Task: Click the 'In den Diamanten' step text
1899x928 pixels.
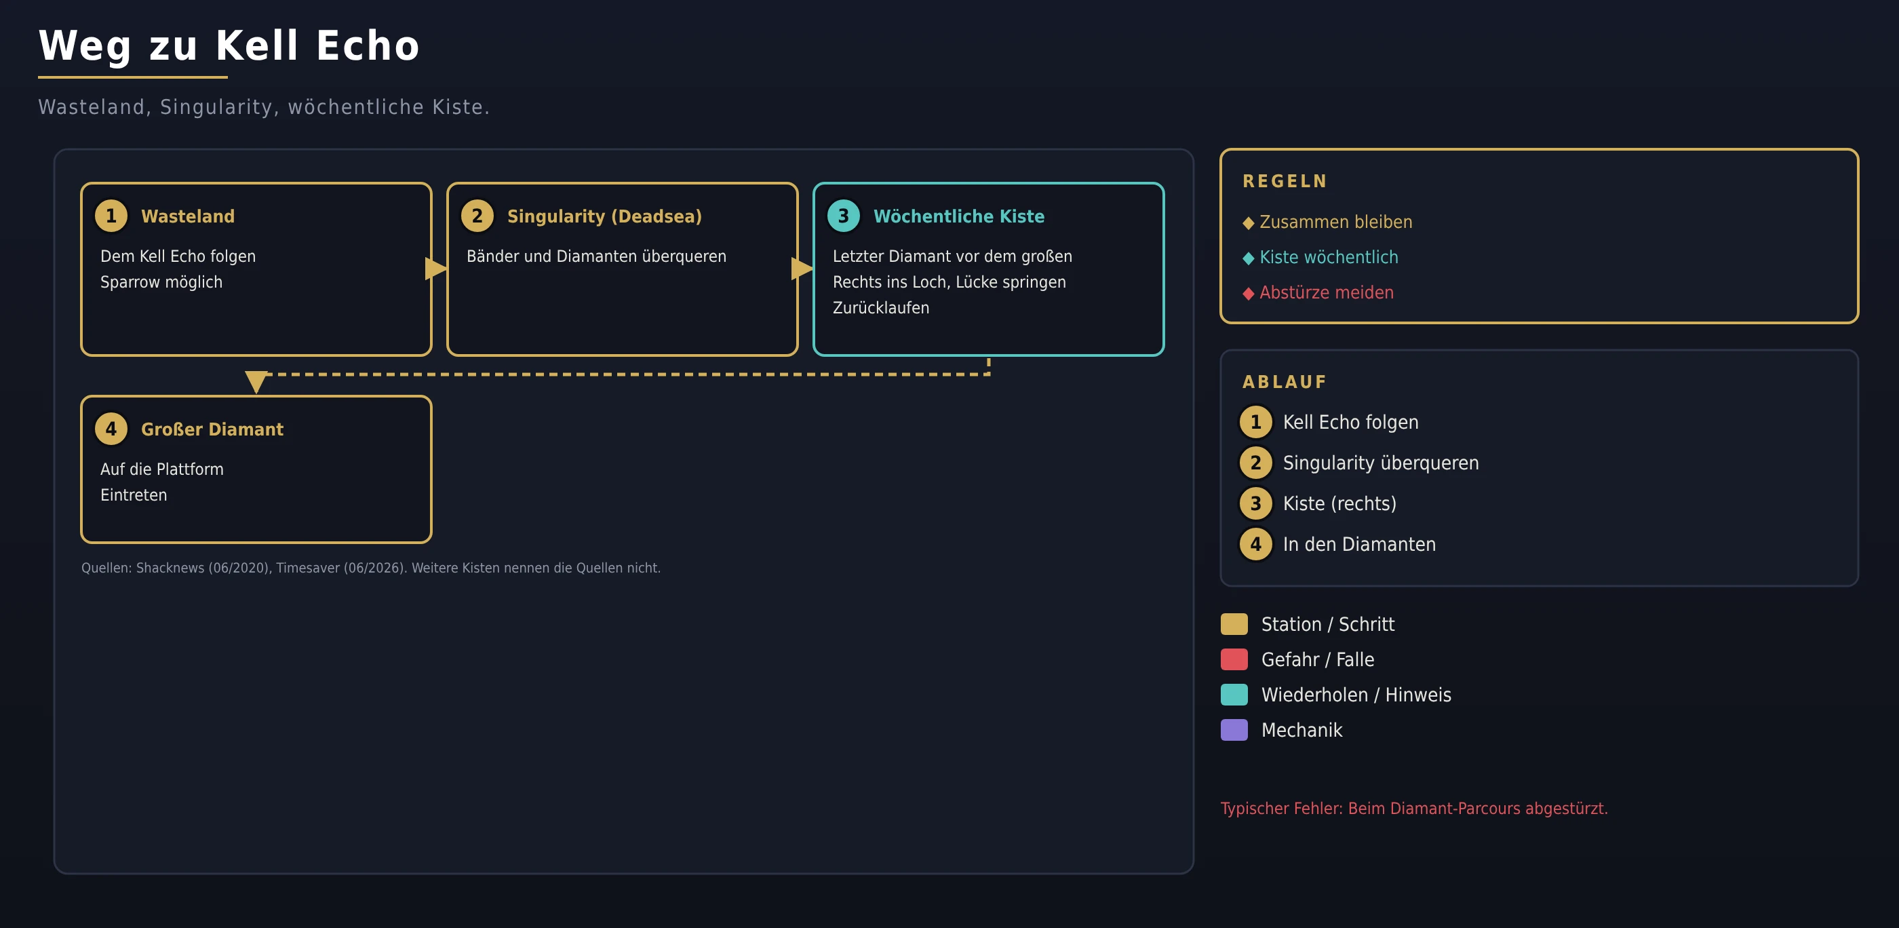Action: (x=1359, y=544)
